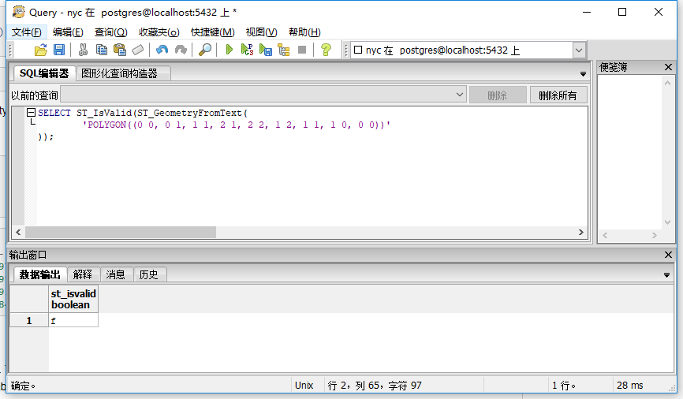Open the 查询(Q) menu
683x399 pixels.
pyautogui.click(x=111, y=32)
